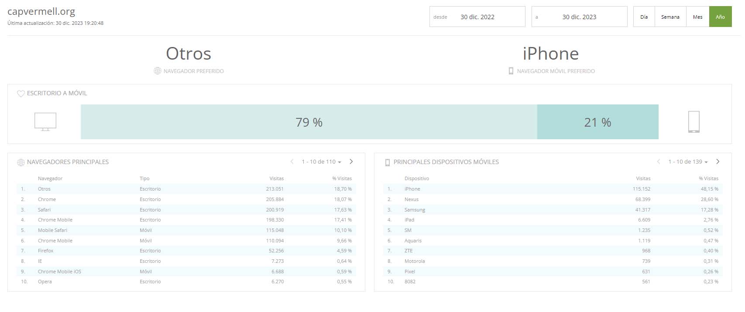Select the Otros browser row
Image resolution: width=745 pixels, height=312 pixels.
tap(186, 189)
